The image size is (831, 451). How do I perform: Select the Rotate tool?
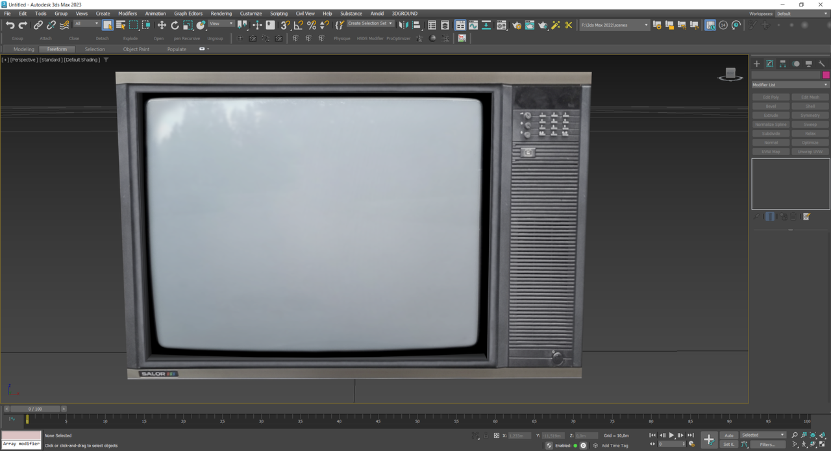[175, 25]
